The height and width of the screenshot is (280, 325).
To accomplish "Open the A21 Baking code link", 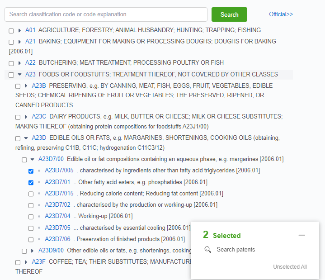I will [x=30, y=42].
